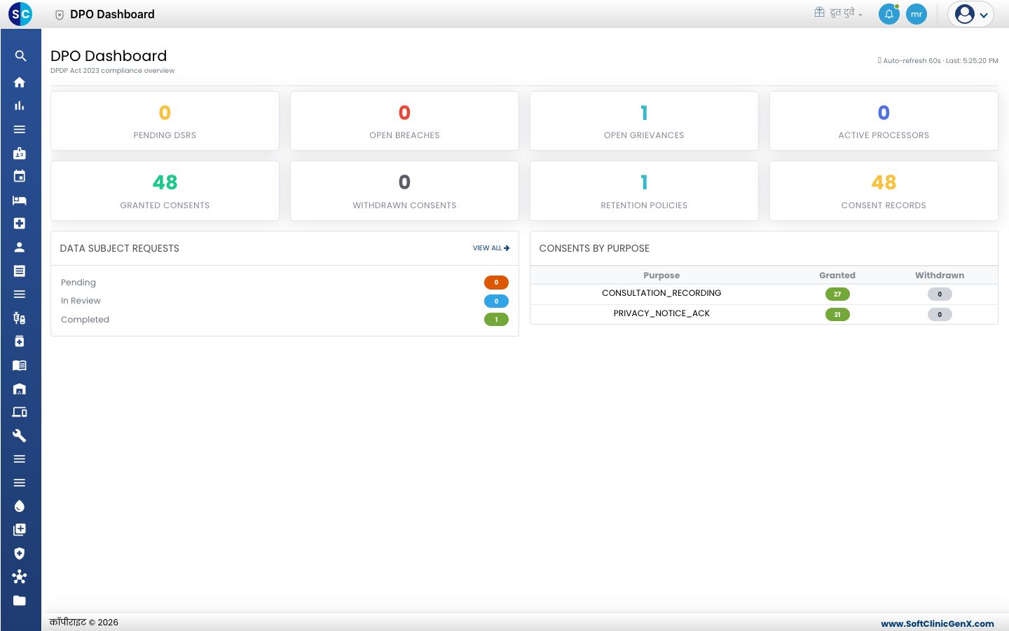
Task: Click the notification bell icon
Action: [889, 14]
